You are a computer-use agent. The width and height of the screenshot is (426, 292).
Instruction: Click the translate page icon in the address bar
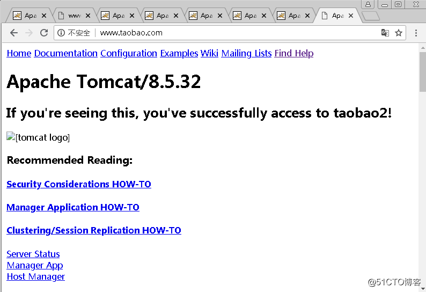(385, 33)
